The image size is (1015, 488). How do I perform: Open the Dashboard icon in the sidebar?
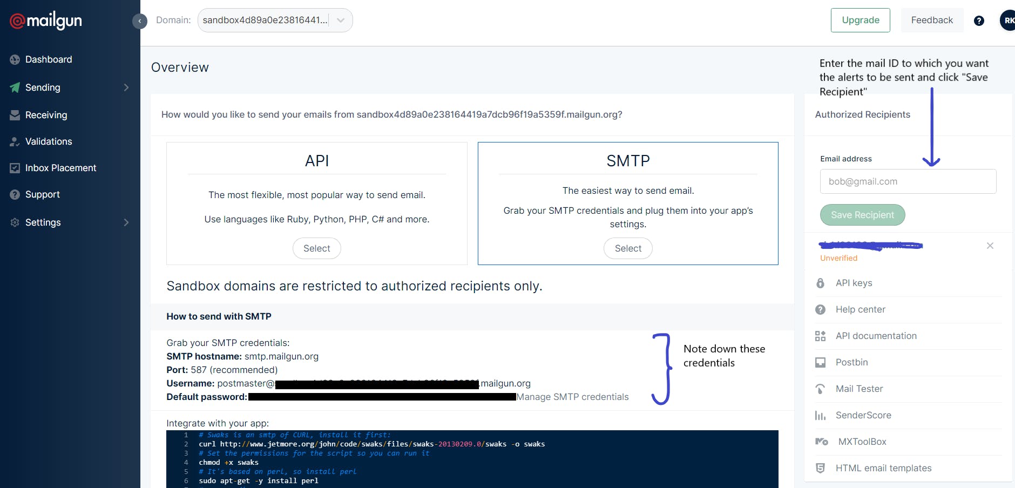(15, 59)
